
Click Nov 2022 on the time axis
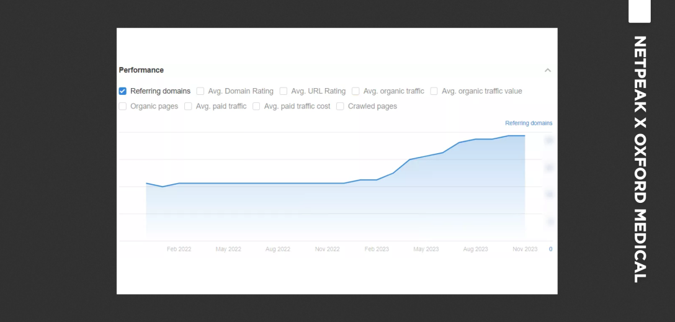pyautogui.click(x=327, y=249)
